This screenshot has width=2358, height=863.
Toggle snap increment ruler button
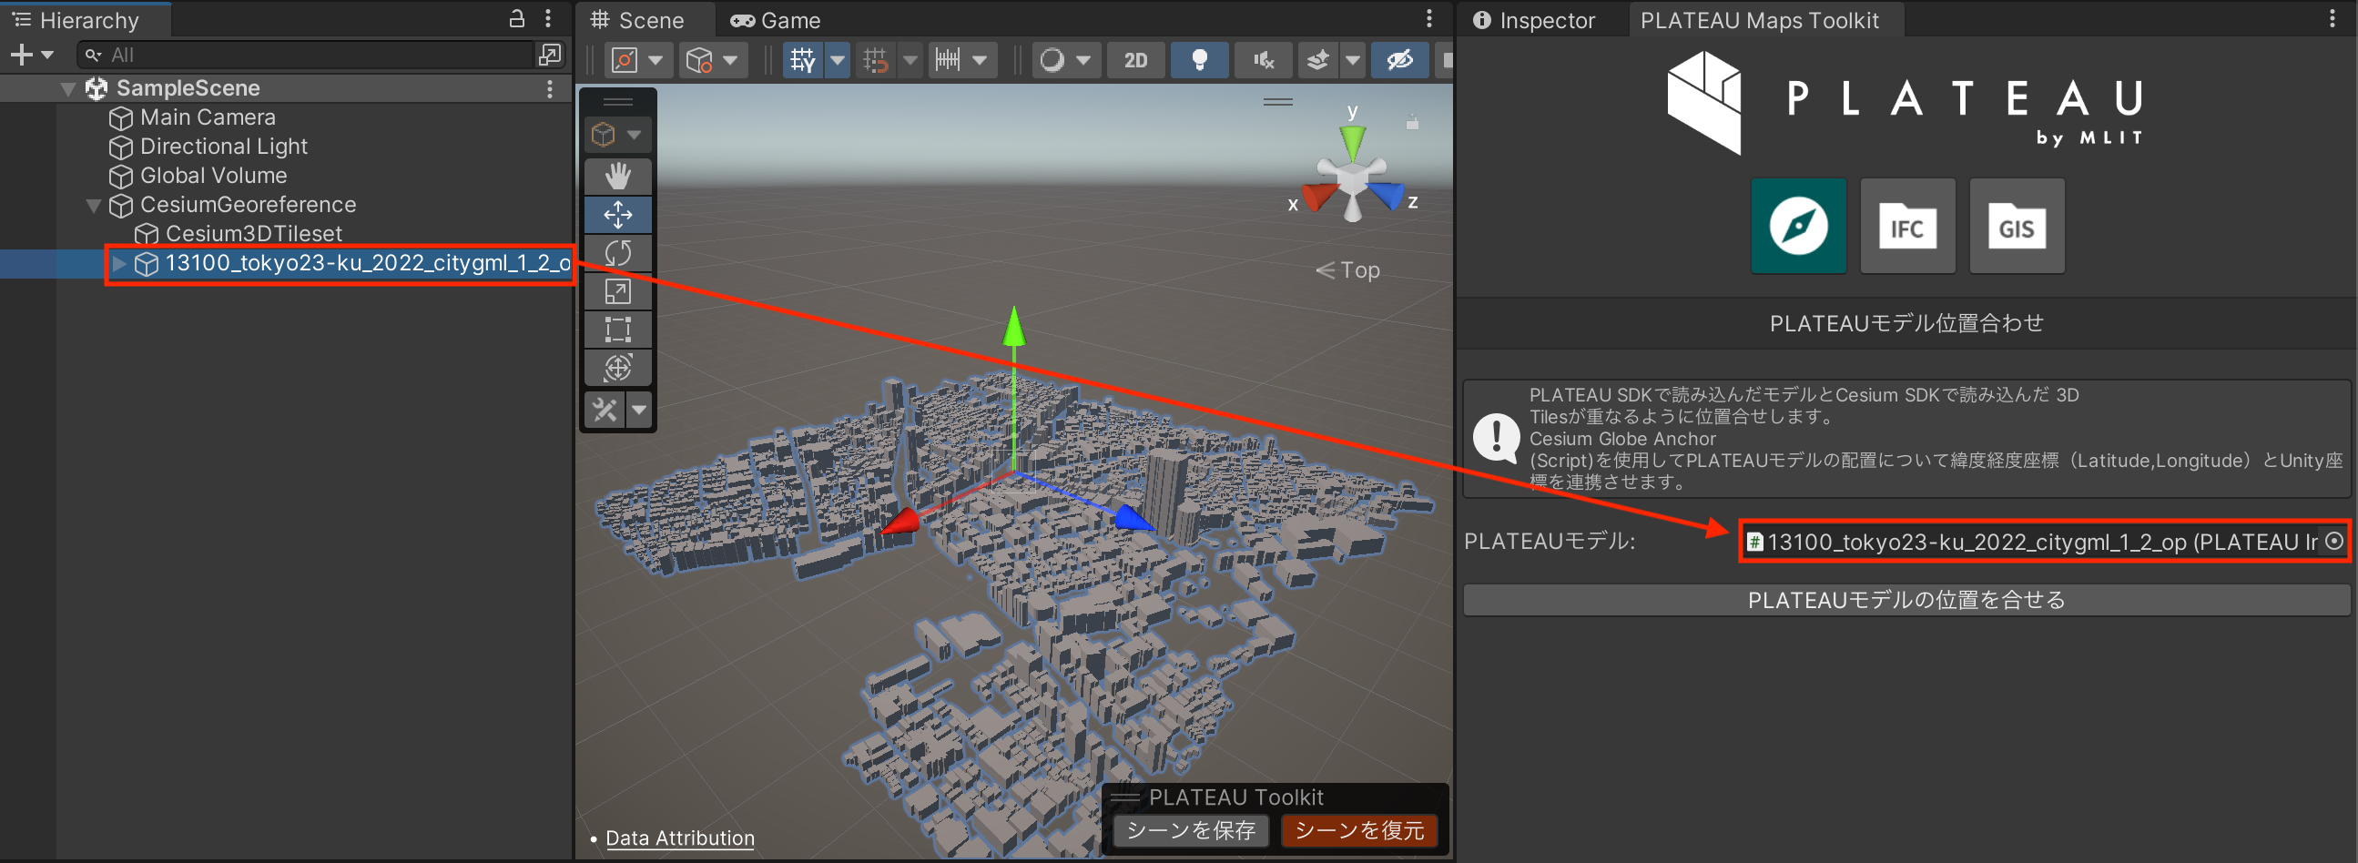click(x=949, y=60)
